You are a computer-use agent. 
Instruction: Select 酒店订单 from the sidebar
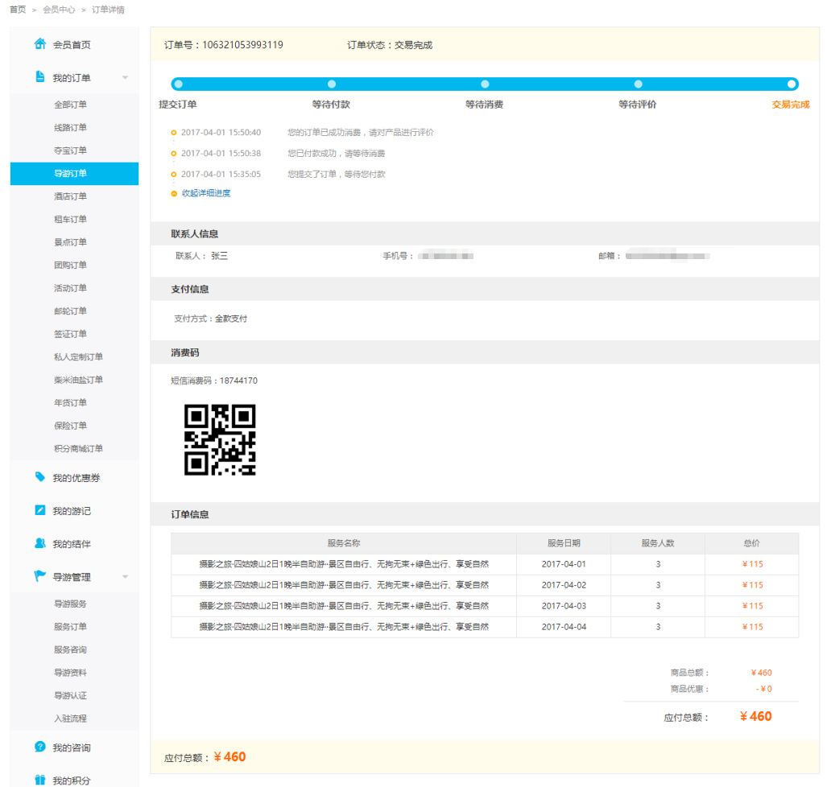tap(71, 196)
